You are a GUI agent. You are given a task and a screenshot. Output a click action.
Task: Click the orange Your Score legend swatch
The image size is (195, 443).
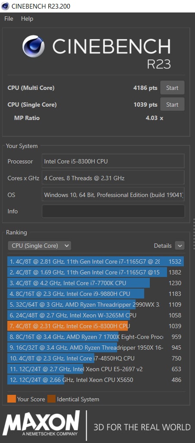12,399
